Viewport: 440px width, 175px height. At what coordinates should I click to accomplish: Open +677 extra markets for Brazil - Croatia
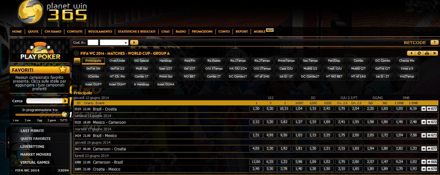pyautogui.click(x=432, y=109)
